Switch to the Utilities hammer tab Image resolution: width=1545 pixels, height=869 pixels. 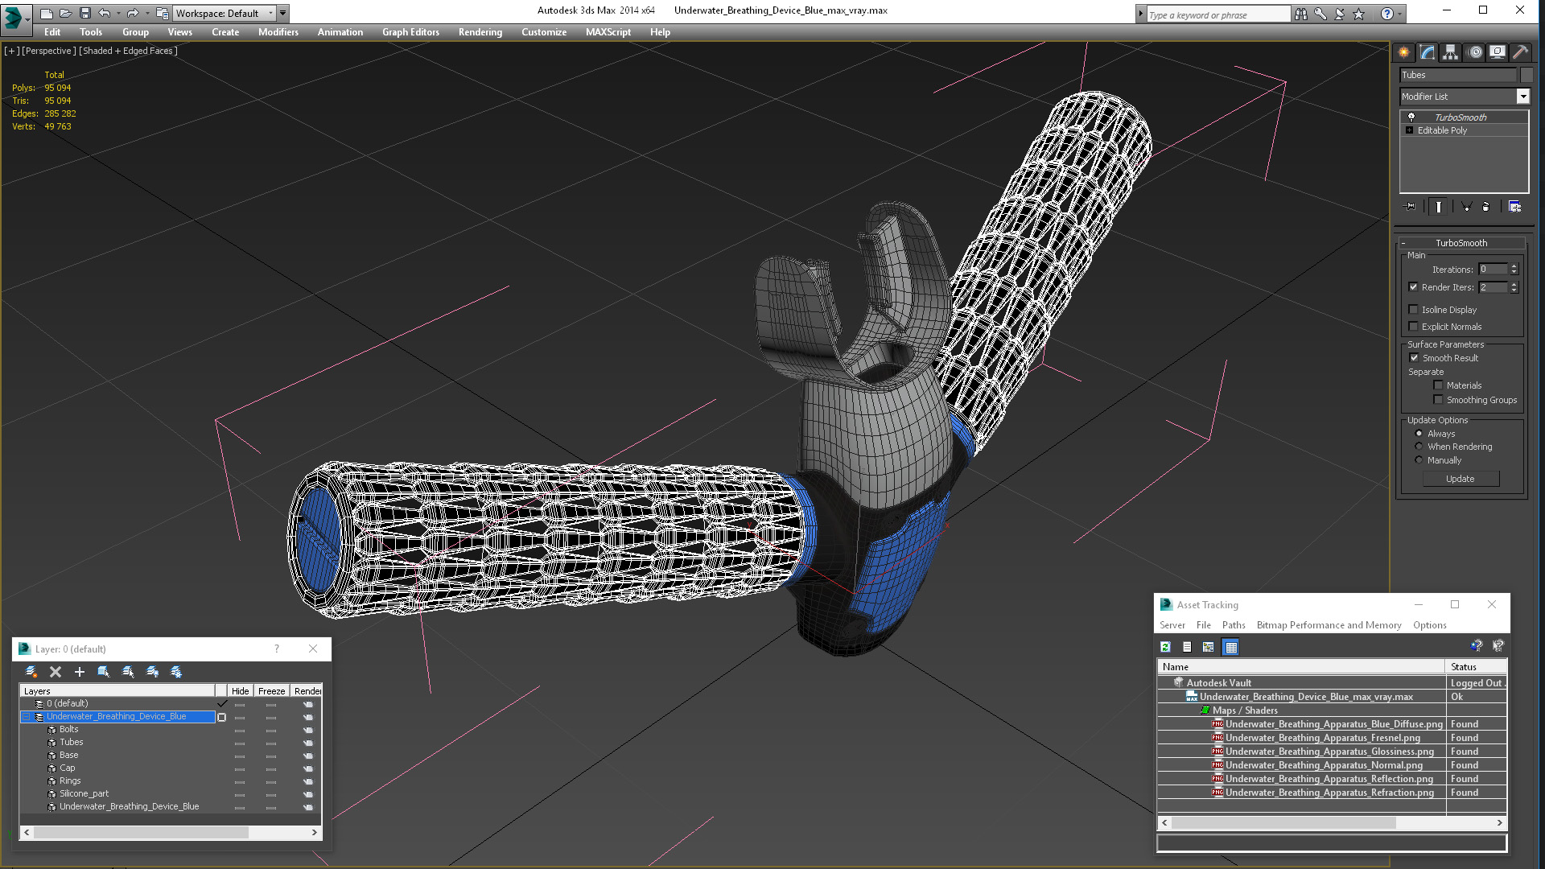(1520, 52)
